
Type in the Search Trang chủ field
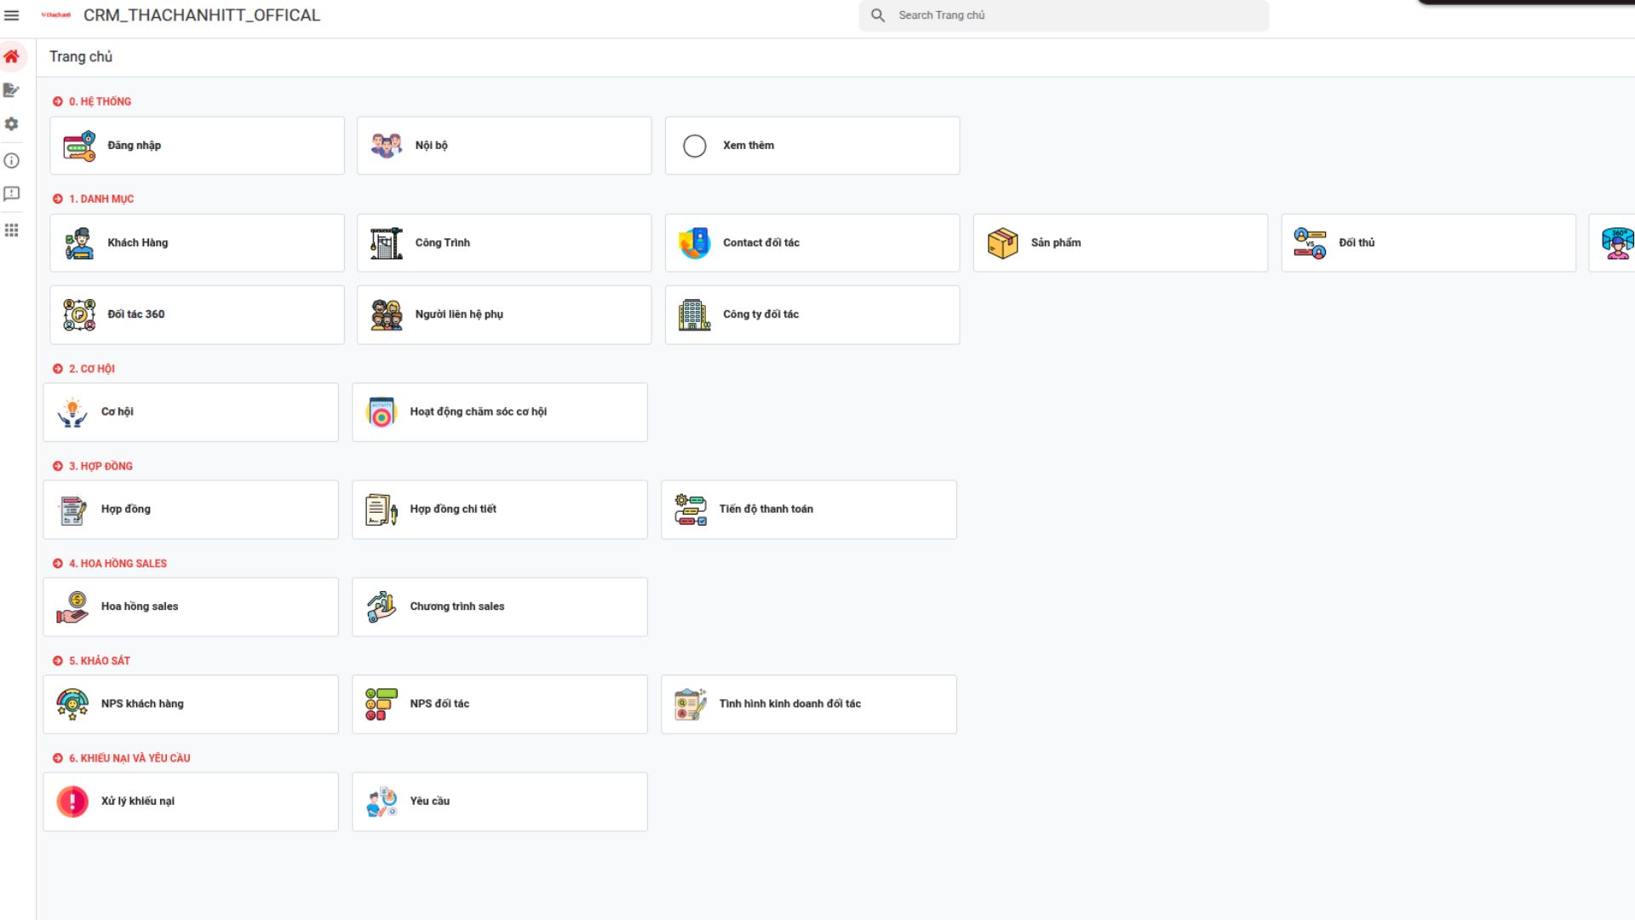1073,15
